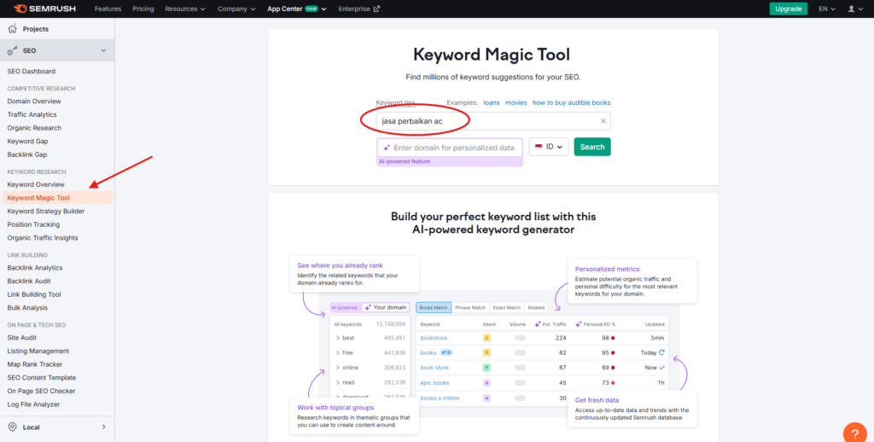
Task: Open Pricing in top navigation
Action: click(x=143, y=9)
